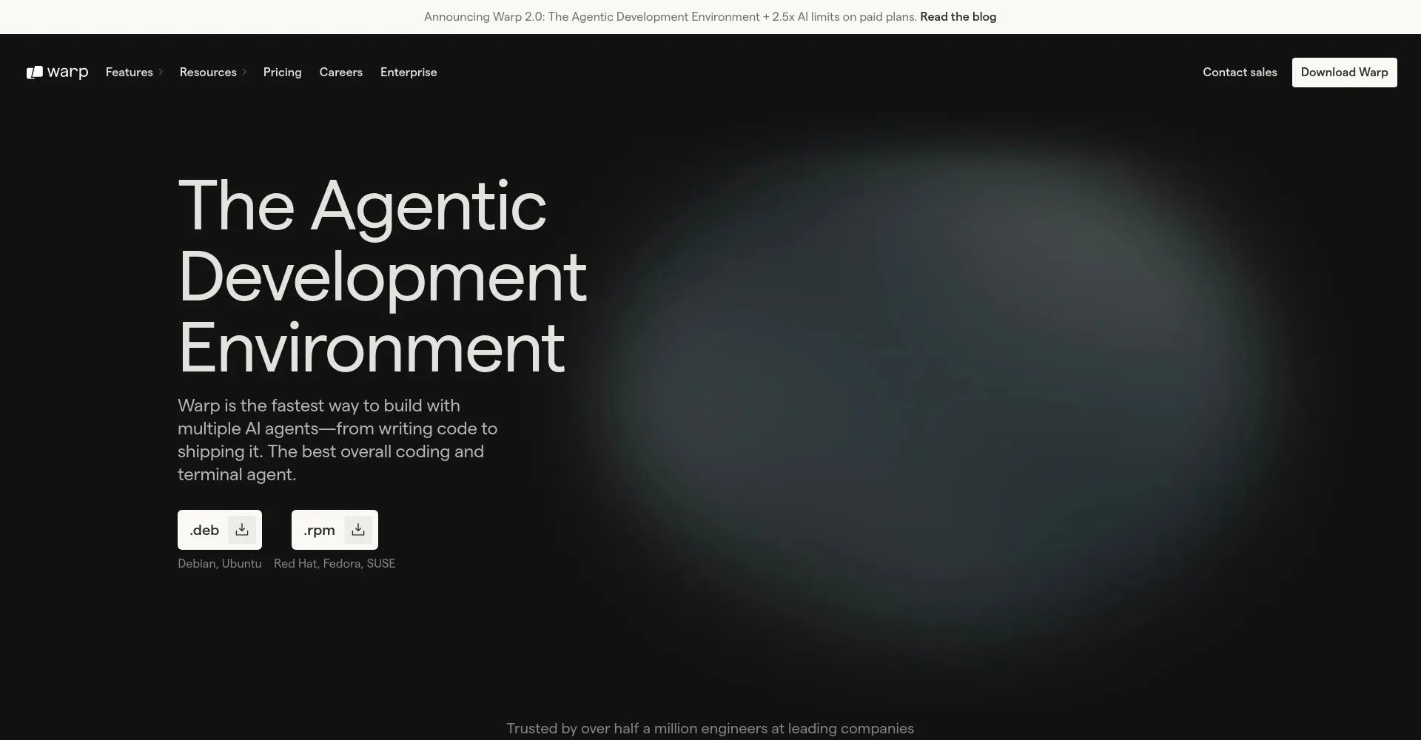Viewport: 1421px width, 740px height.
Task: Download the .deb package
Action: tap(220, 530)
